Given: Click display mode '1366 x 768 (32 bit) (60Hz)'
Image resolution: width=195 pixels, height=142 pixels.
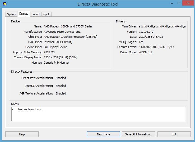Looking at the screenshot, I should click(61, 57).
